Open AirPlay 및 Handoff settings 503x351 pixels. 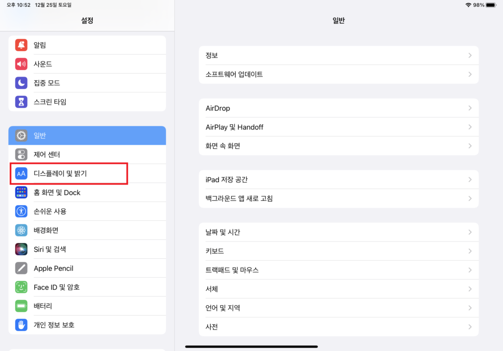coord(339,127)
